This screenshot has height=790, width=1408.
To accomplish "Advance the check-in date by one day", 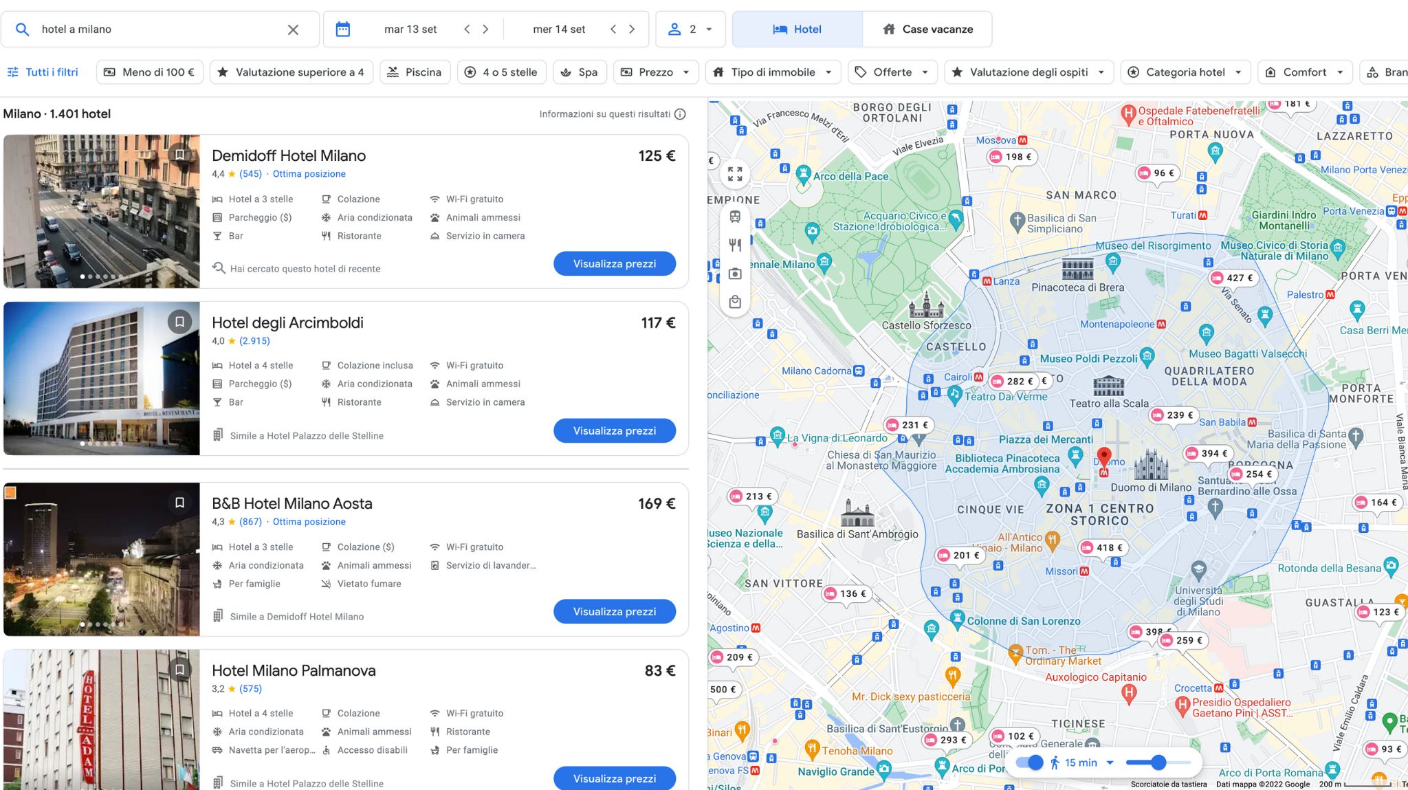I will tap(485, 30).
